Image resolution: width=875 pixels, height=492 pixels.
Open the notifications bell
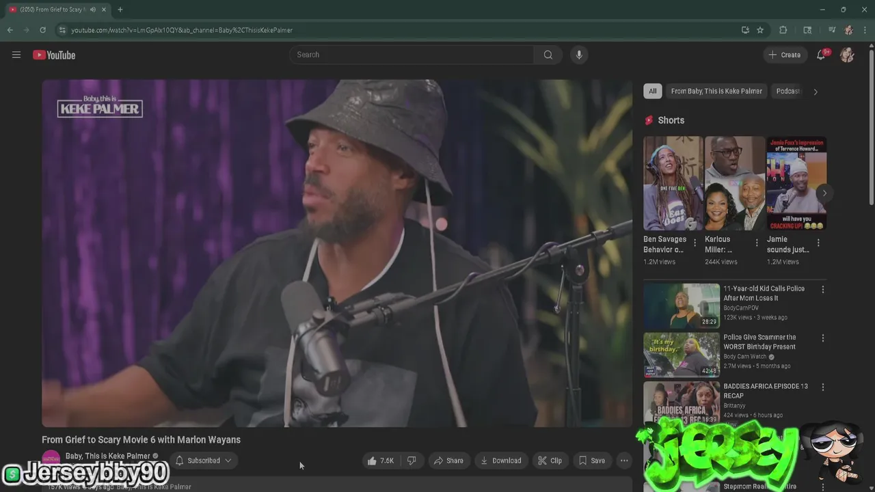(x=821, y=55)
